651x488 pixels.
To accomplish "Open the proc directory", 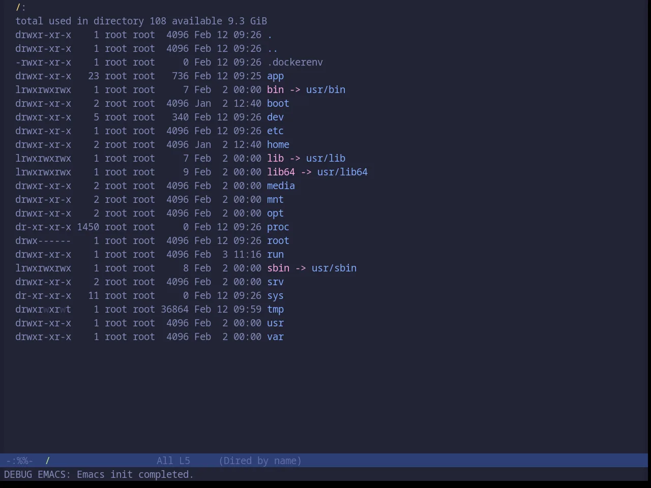I will [x=278, y=227].
